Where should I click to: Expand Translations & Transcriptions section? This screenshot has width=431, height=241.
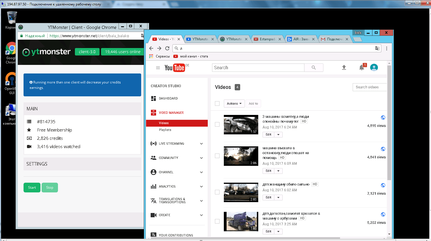pyautogui.click(x=201, y=201)
